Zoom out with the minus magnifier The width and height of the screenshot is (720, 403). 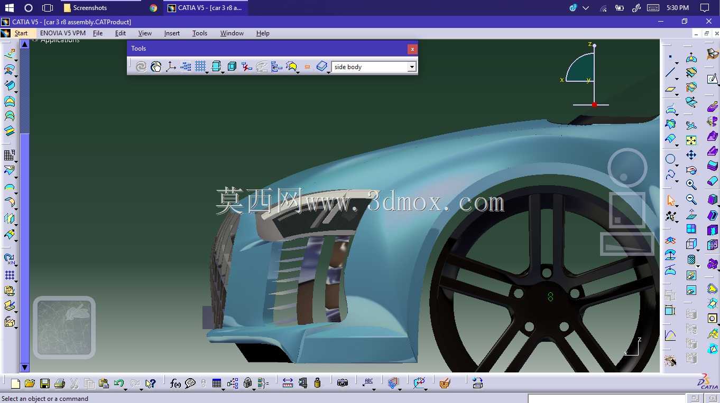691,199
